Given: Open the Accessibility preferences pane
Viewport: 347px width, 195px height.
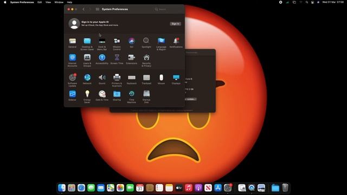Looking at the screenshot, I should (102, 59).
